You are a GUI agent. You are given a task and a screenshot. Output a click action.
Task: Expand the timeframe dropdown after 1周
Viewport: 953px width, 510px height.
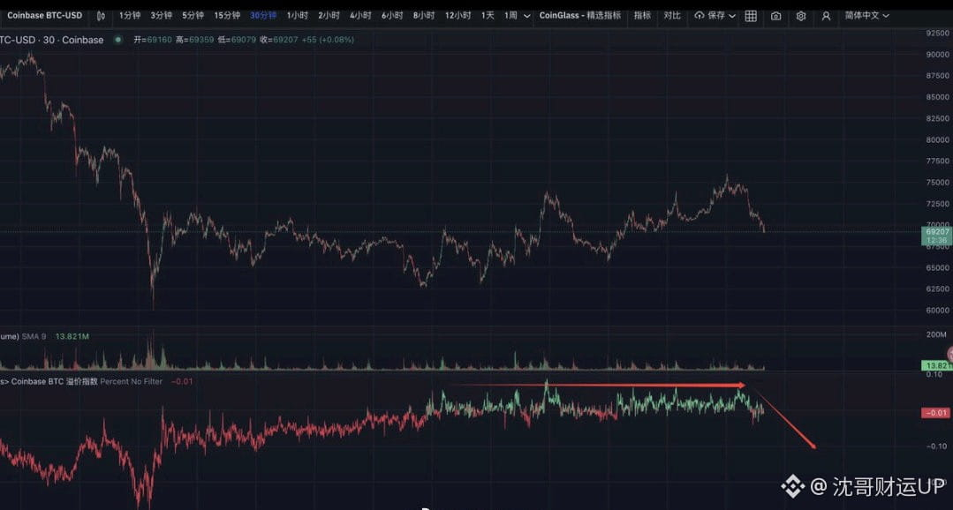tap(527, 16)
